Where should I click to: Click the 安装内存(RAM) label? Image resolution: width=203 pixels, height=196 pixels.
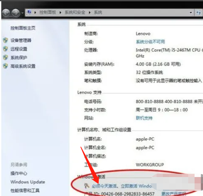99,64
